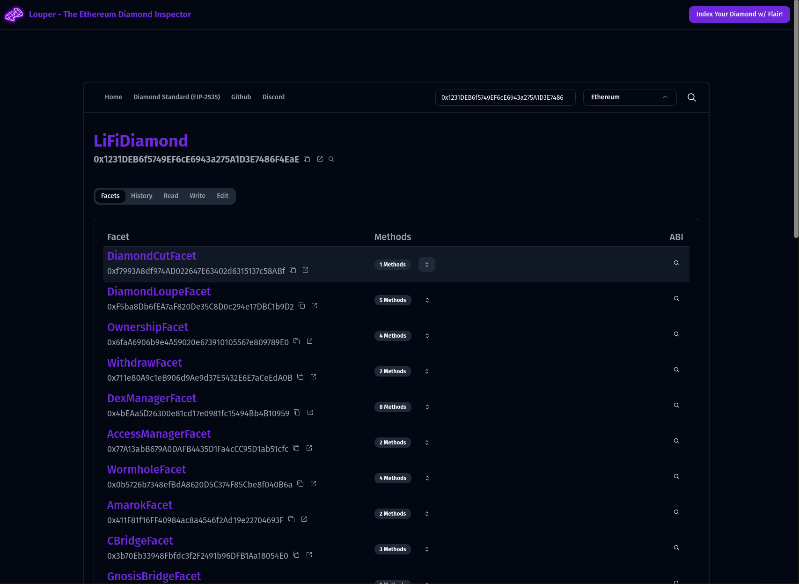
Task: Open Diamond Standard (EIP-2535) link
Action: point(176,97)
